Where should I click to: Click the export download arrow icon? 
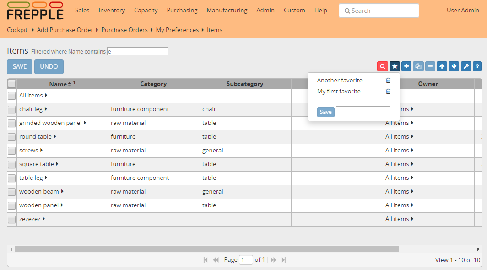point(454,66)
